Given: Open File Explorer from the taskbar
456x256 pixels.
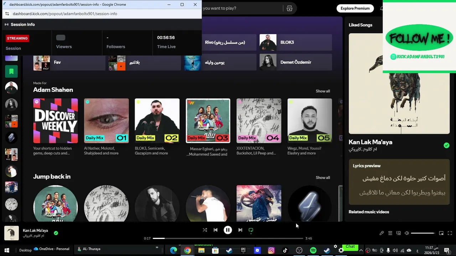Looking at the screenshot, I should [x=201, y=250].
